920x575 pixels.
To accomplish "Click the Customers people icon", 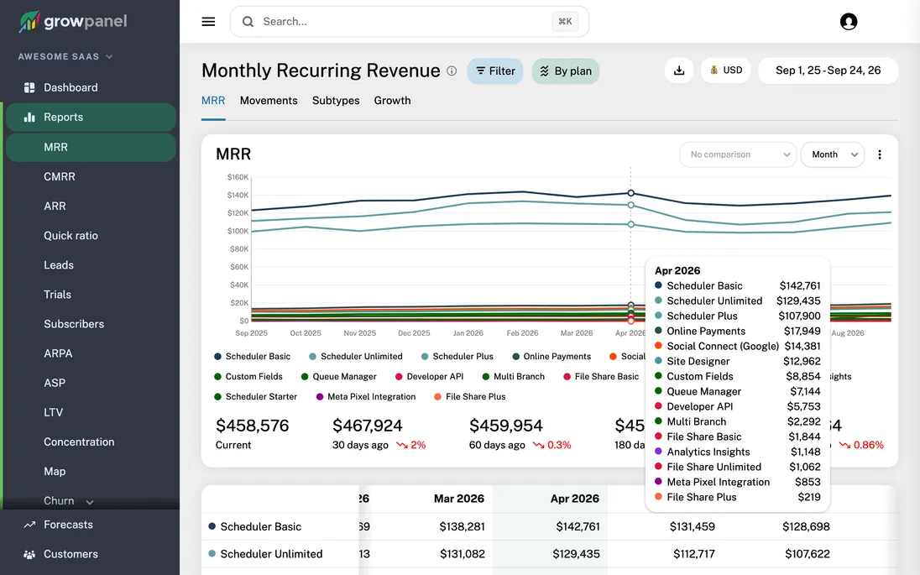I will [29, 554].
